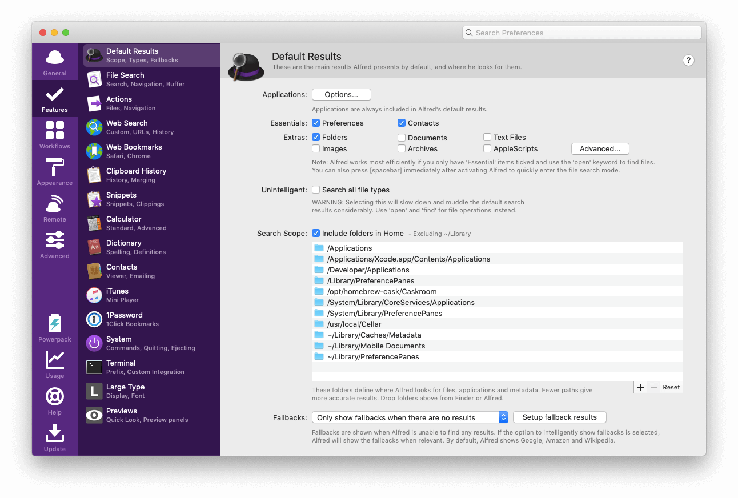This screenshot has width=738, height=498.
Task: Click the Advanced button next to AppleScripts
Action: [x=600, y=148]
